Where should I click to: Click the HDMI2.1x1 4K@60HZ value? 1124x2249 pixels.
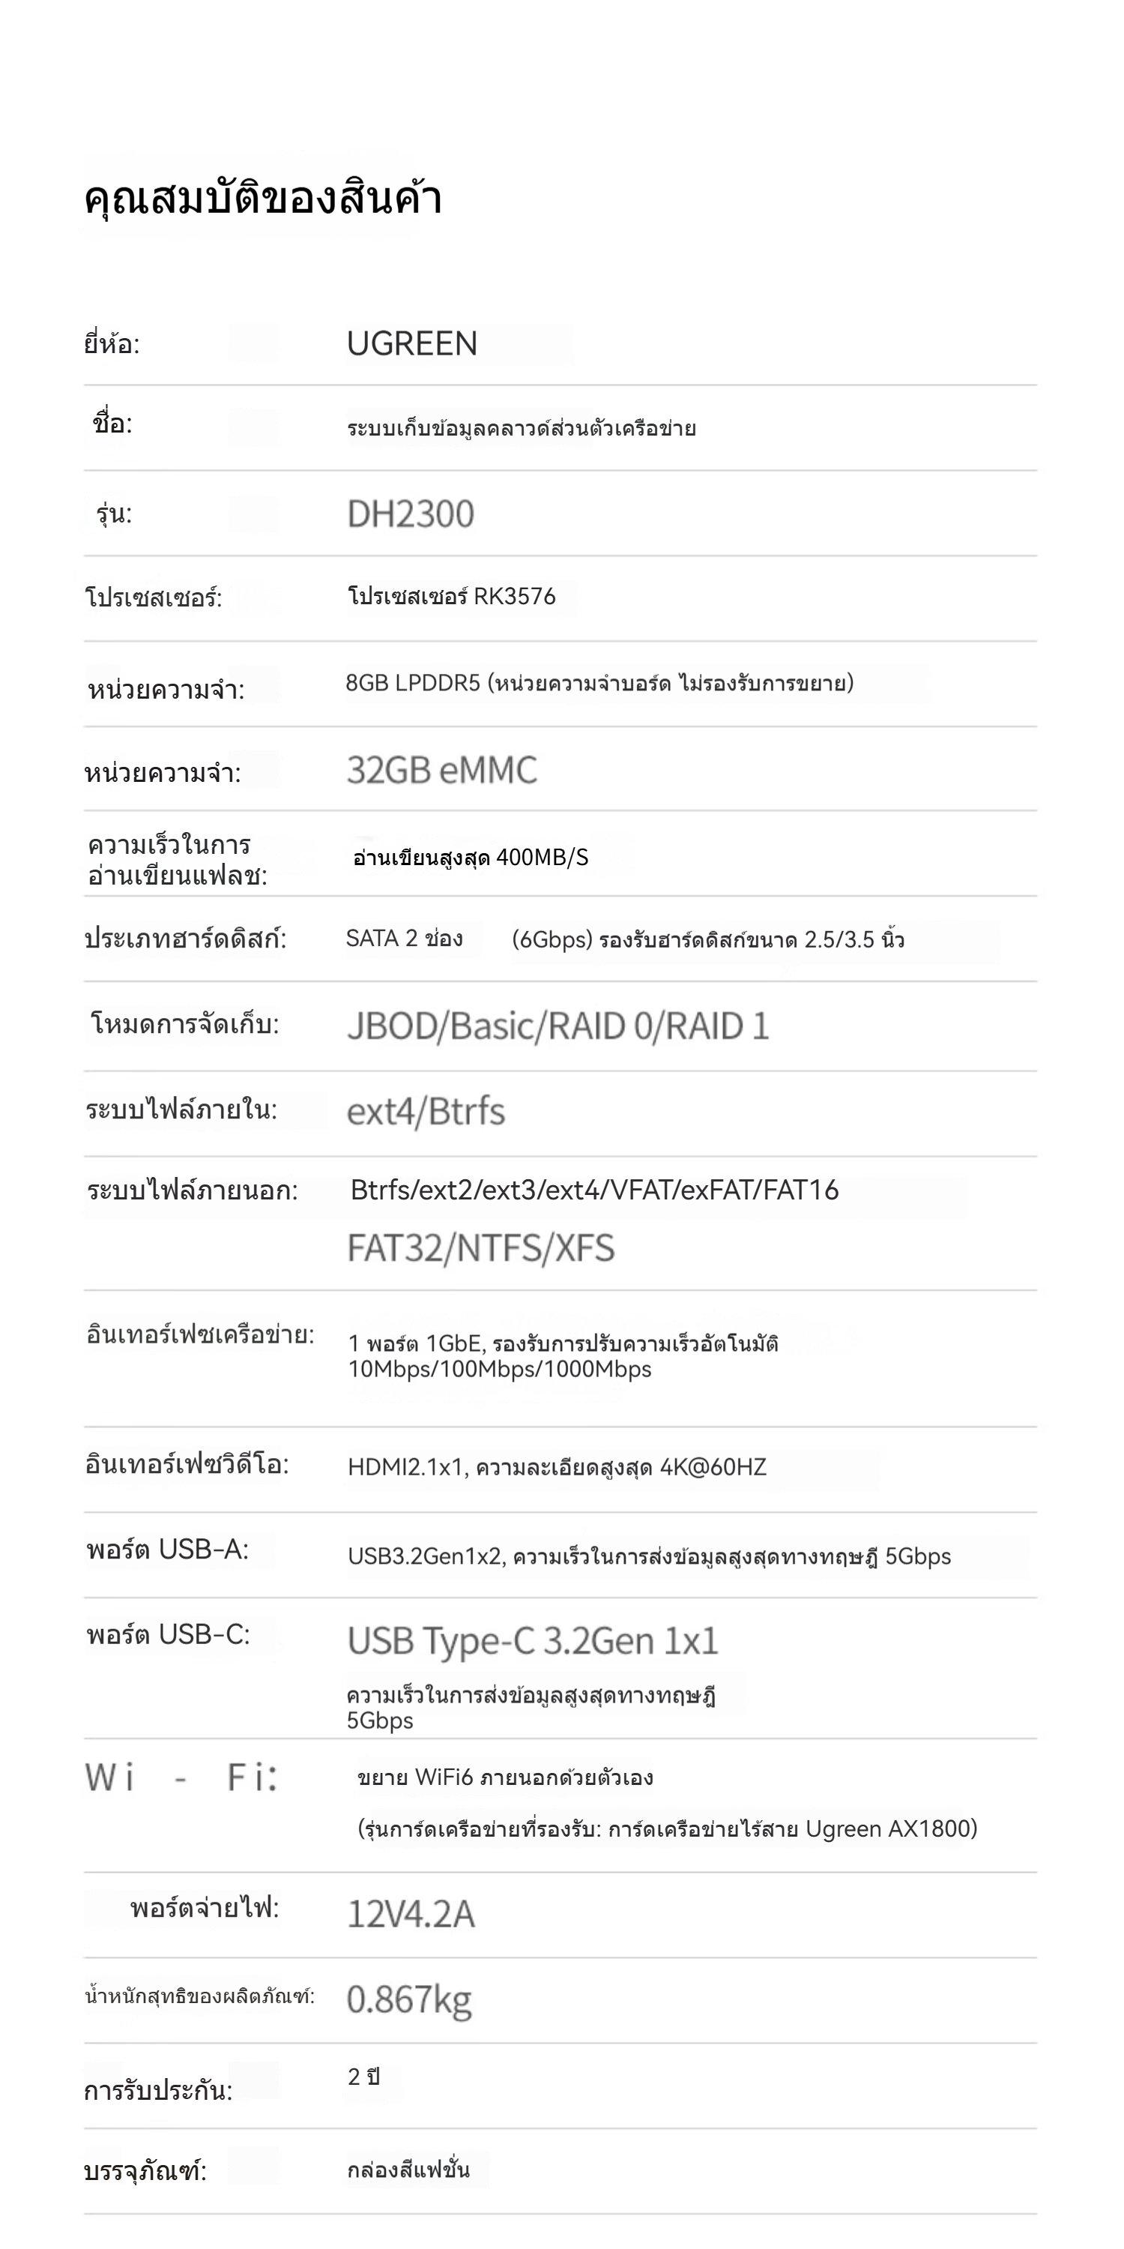tap(558, 1467)
